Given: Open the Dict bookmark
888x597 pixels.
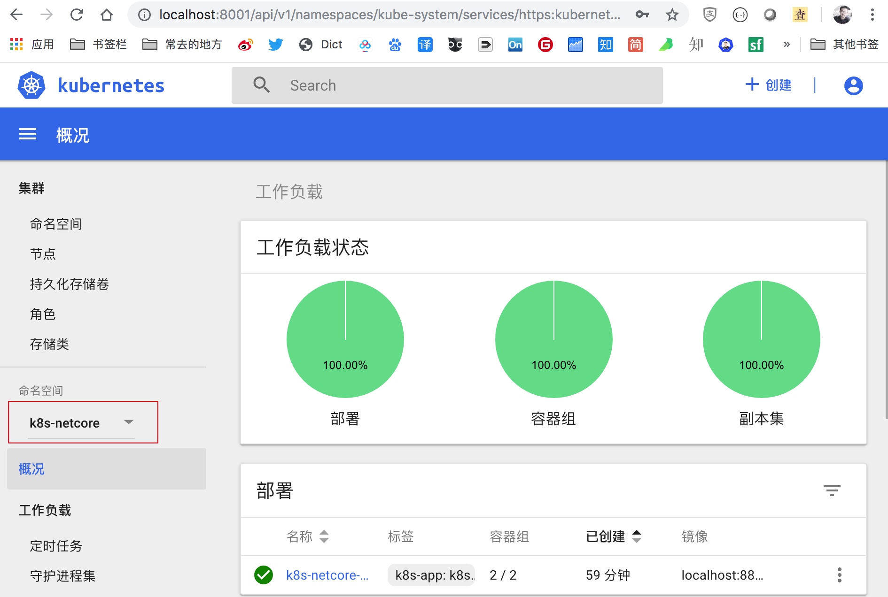Looking at the screenshot, I should [321, 45].
